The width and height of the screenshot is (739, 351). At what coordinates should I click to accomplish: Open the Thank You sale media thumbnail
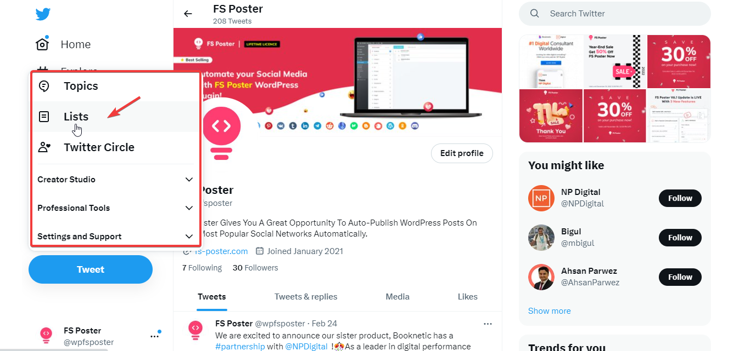point(551,116)
